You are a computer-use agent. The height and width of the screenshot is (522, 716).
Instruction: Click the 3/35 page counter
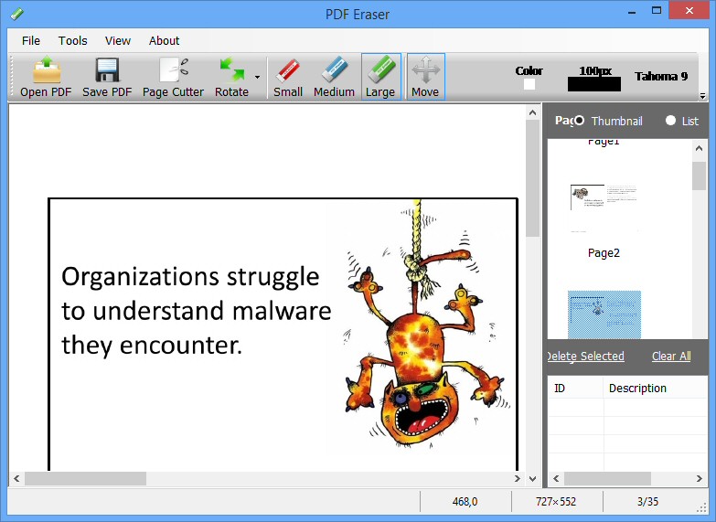pyautogui.click(x=647, y=502)
